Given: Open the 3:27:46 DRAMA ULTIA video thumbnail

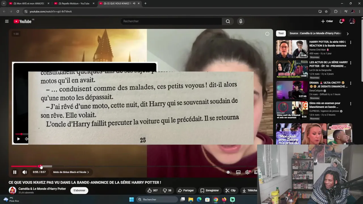Looking at the screenshot, I should (292, 90).
